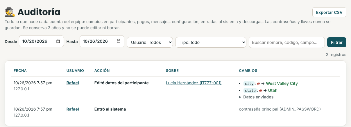Click the FECHA column header

[x=20, y=71]
